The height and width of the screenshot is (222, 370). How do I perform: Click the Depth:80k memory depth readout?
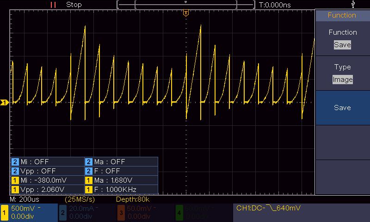(133, 199)
